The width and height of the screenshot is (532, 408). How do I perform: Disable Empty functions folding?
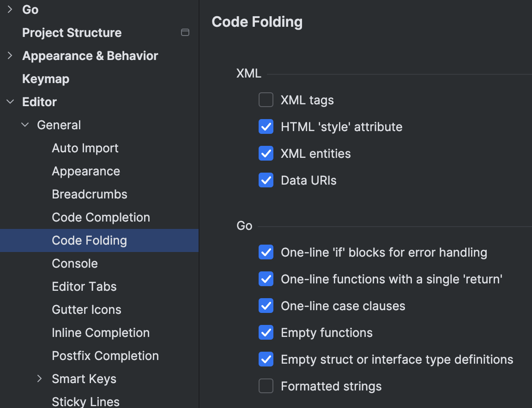tap(266, 333)
